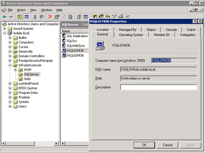Toggle the console tree pane icon

[x=27, y=17]
